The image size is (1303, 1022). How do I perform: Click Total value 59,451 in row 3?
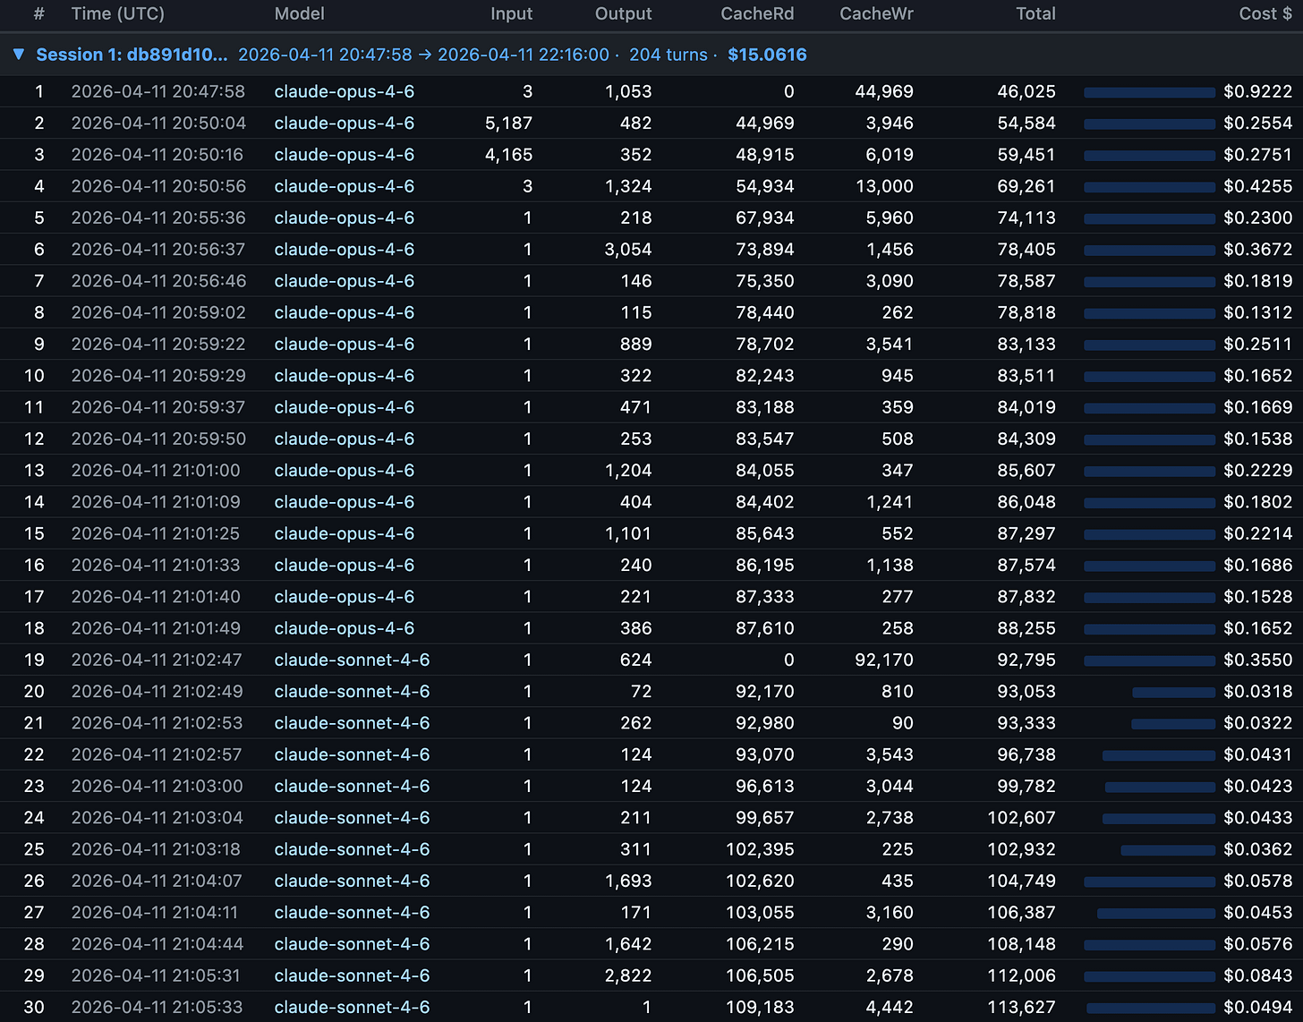coord(1026,155)
